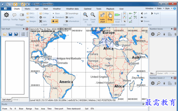This screenshot has width=178, height=111.
Task: Open Images chart folder
Action: (31, 21)
